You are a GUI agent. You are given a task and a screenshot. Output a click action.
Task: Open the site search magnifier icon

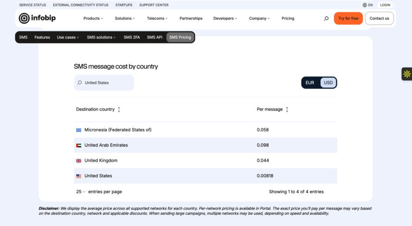coord(326,18)
